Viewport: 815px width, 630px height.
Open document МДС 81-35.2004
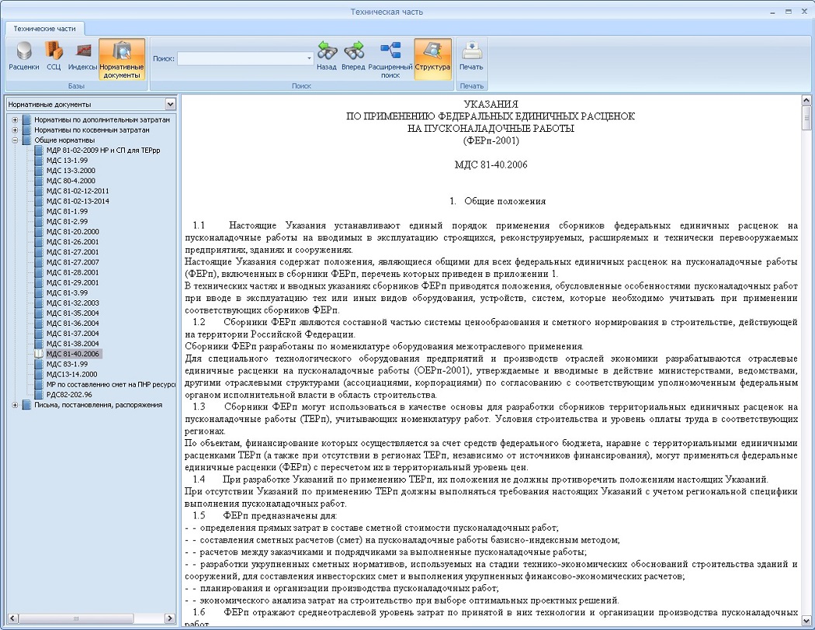click(x=73, y=313)
